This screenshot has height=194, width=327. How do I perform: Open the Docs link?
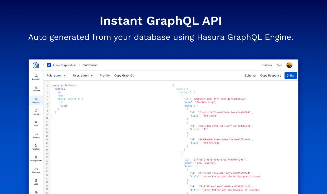click(x=279, y=65)
